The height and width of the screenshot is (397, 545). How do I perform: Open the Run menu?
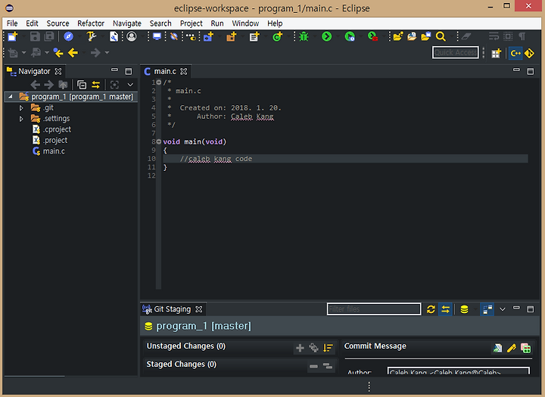217,23
